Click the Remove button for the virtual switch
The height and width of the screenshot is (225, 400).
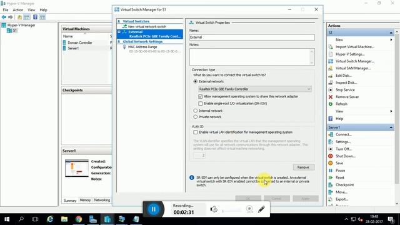coord(303,167)
